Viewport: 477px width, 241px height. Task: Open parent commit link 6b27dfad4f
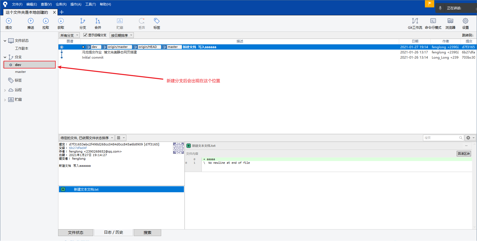tap(78, 148)
